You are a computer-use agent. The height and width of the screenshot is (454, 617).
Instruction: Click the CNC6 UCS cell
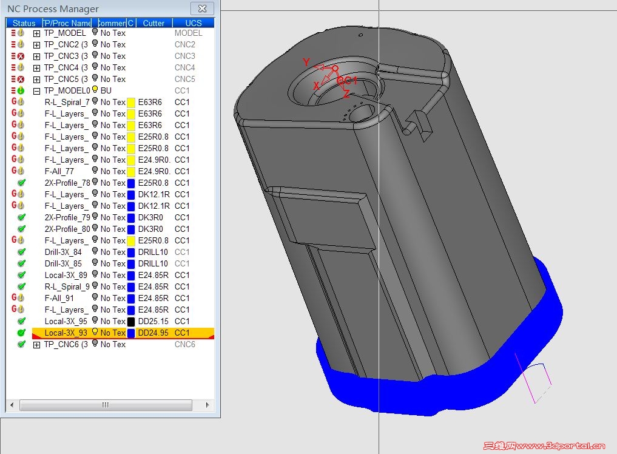184,344
